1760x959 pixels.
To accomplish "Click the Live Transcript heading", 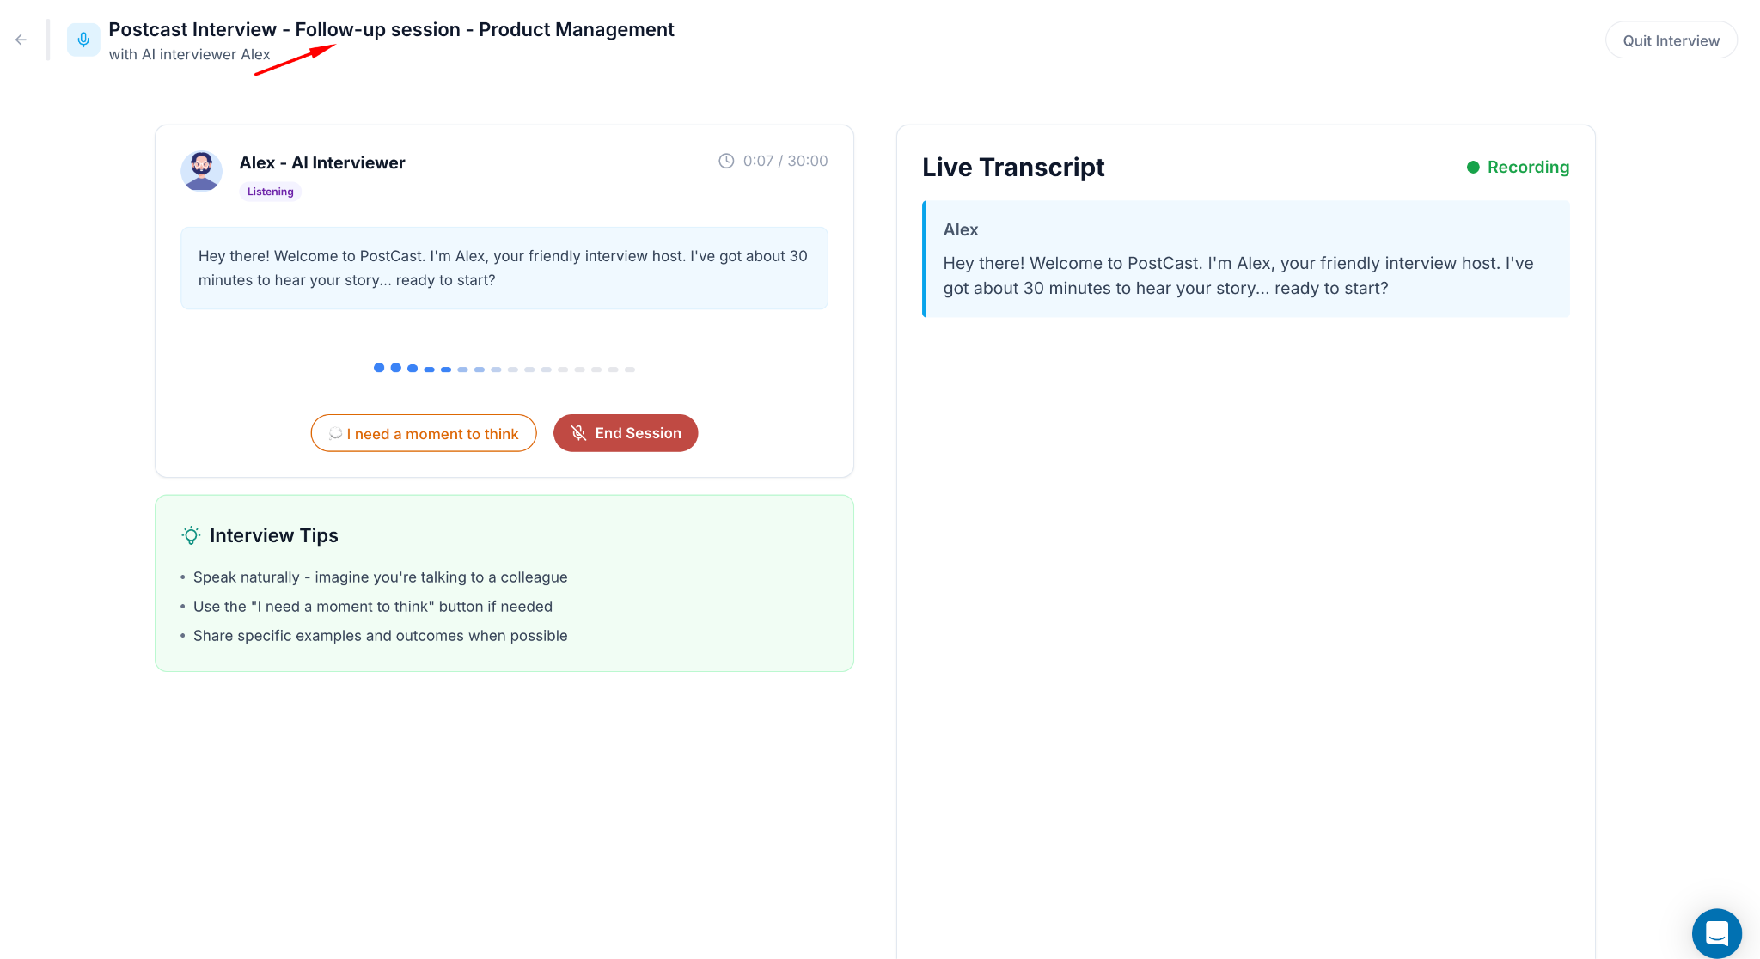I will [x=1013, y=167].
